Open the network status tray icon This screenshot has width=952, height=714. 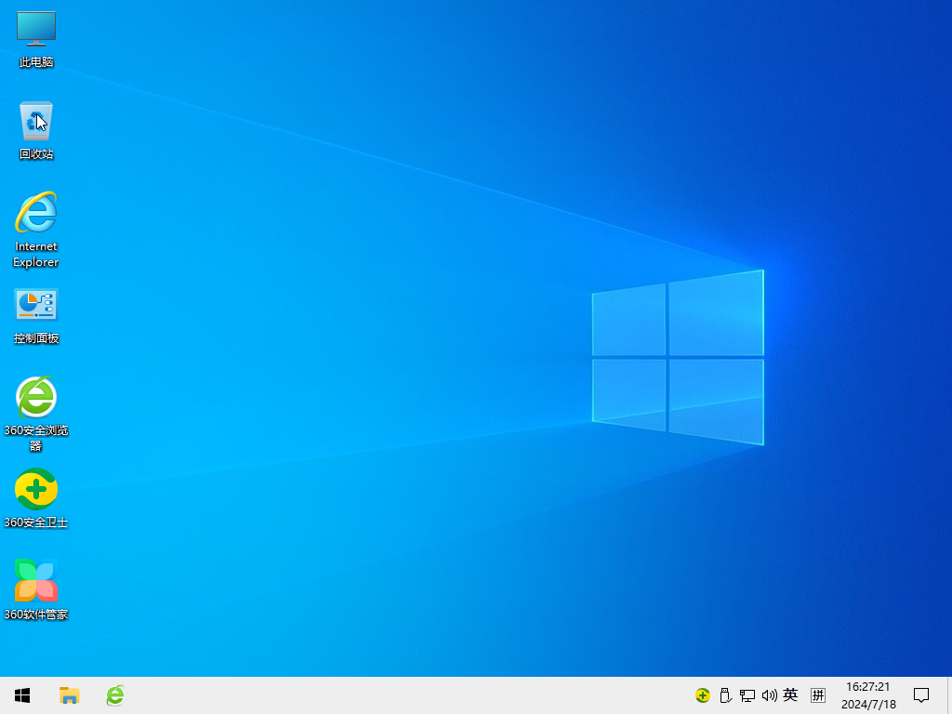(747, 694)
